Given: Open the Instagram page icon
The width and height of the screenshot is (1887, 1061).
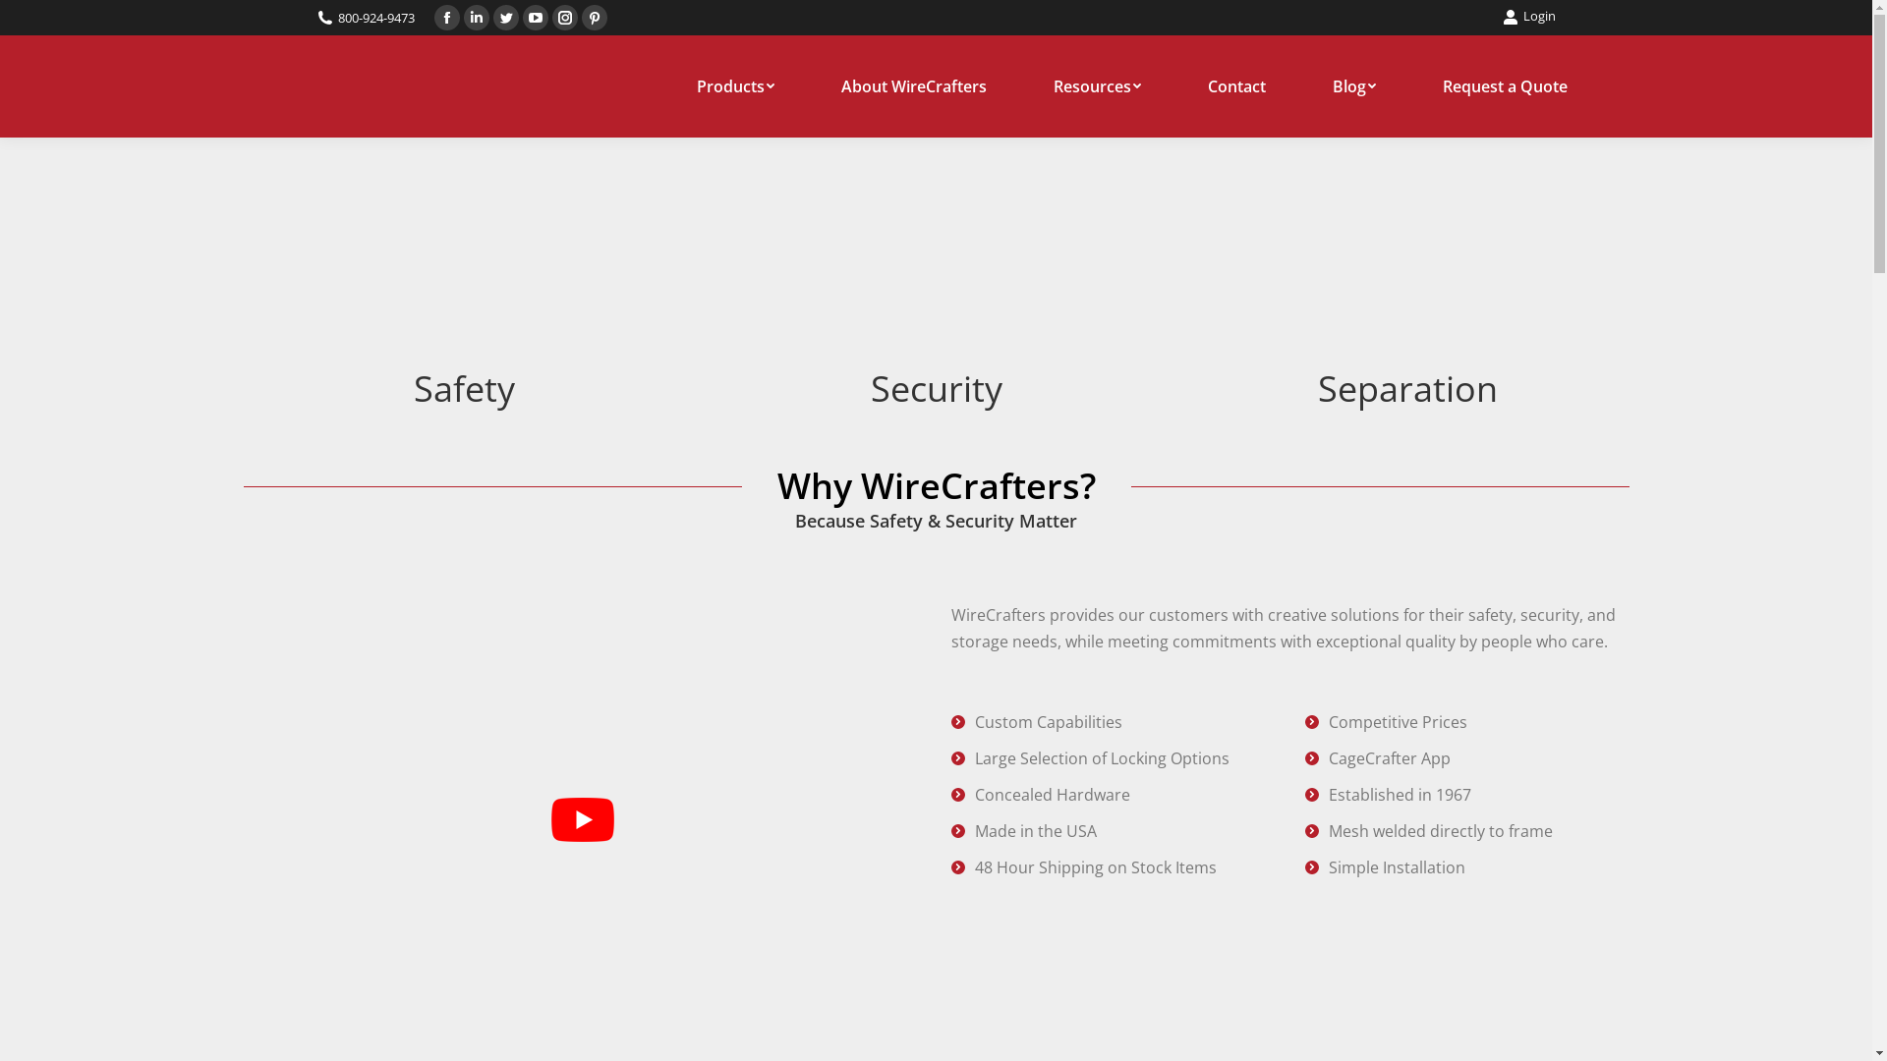Looking at the screenshot, I should (x=565, y=18).
